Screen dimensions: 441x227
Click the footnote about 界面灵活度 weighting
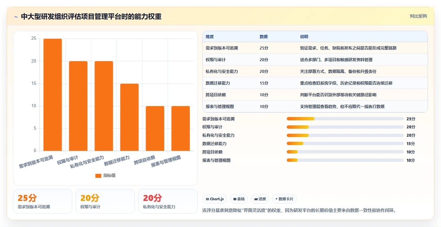299,211
